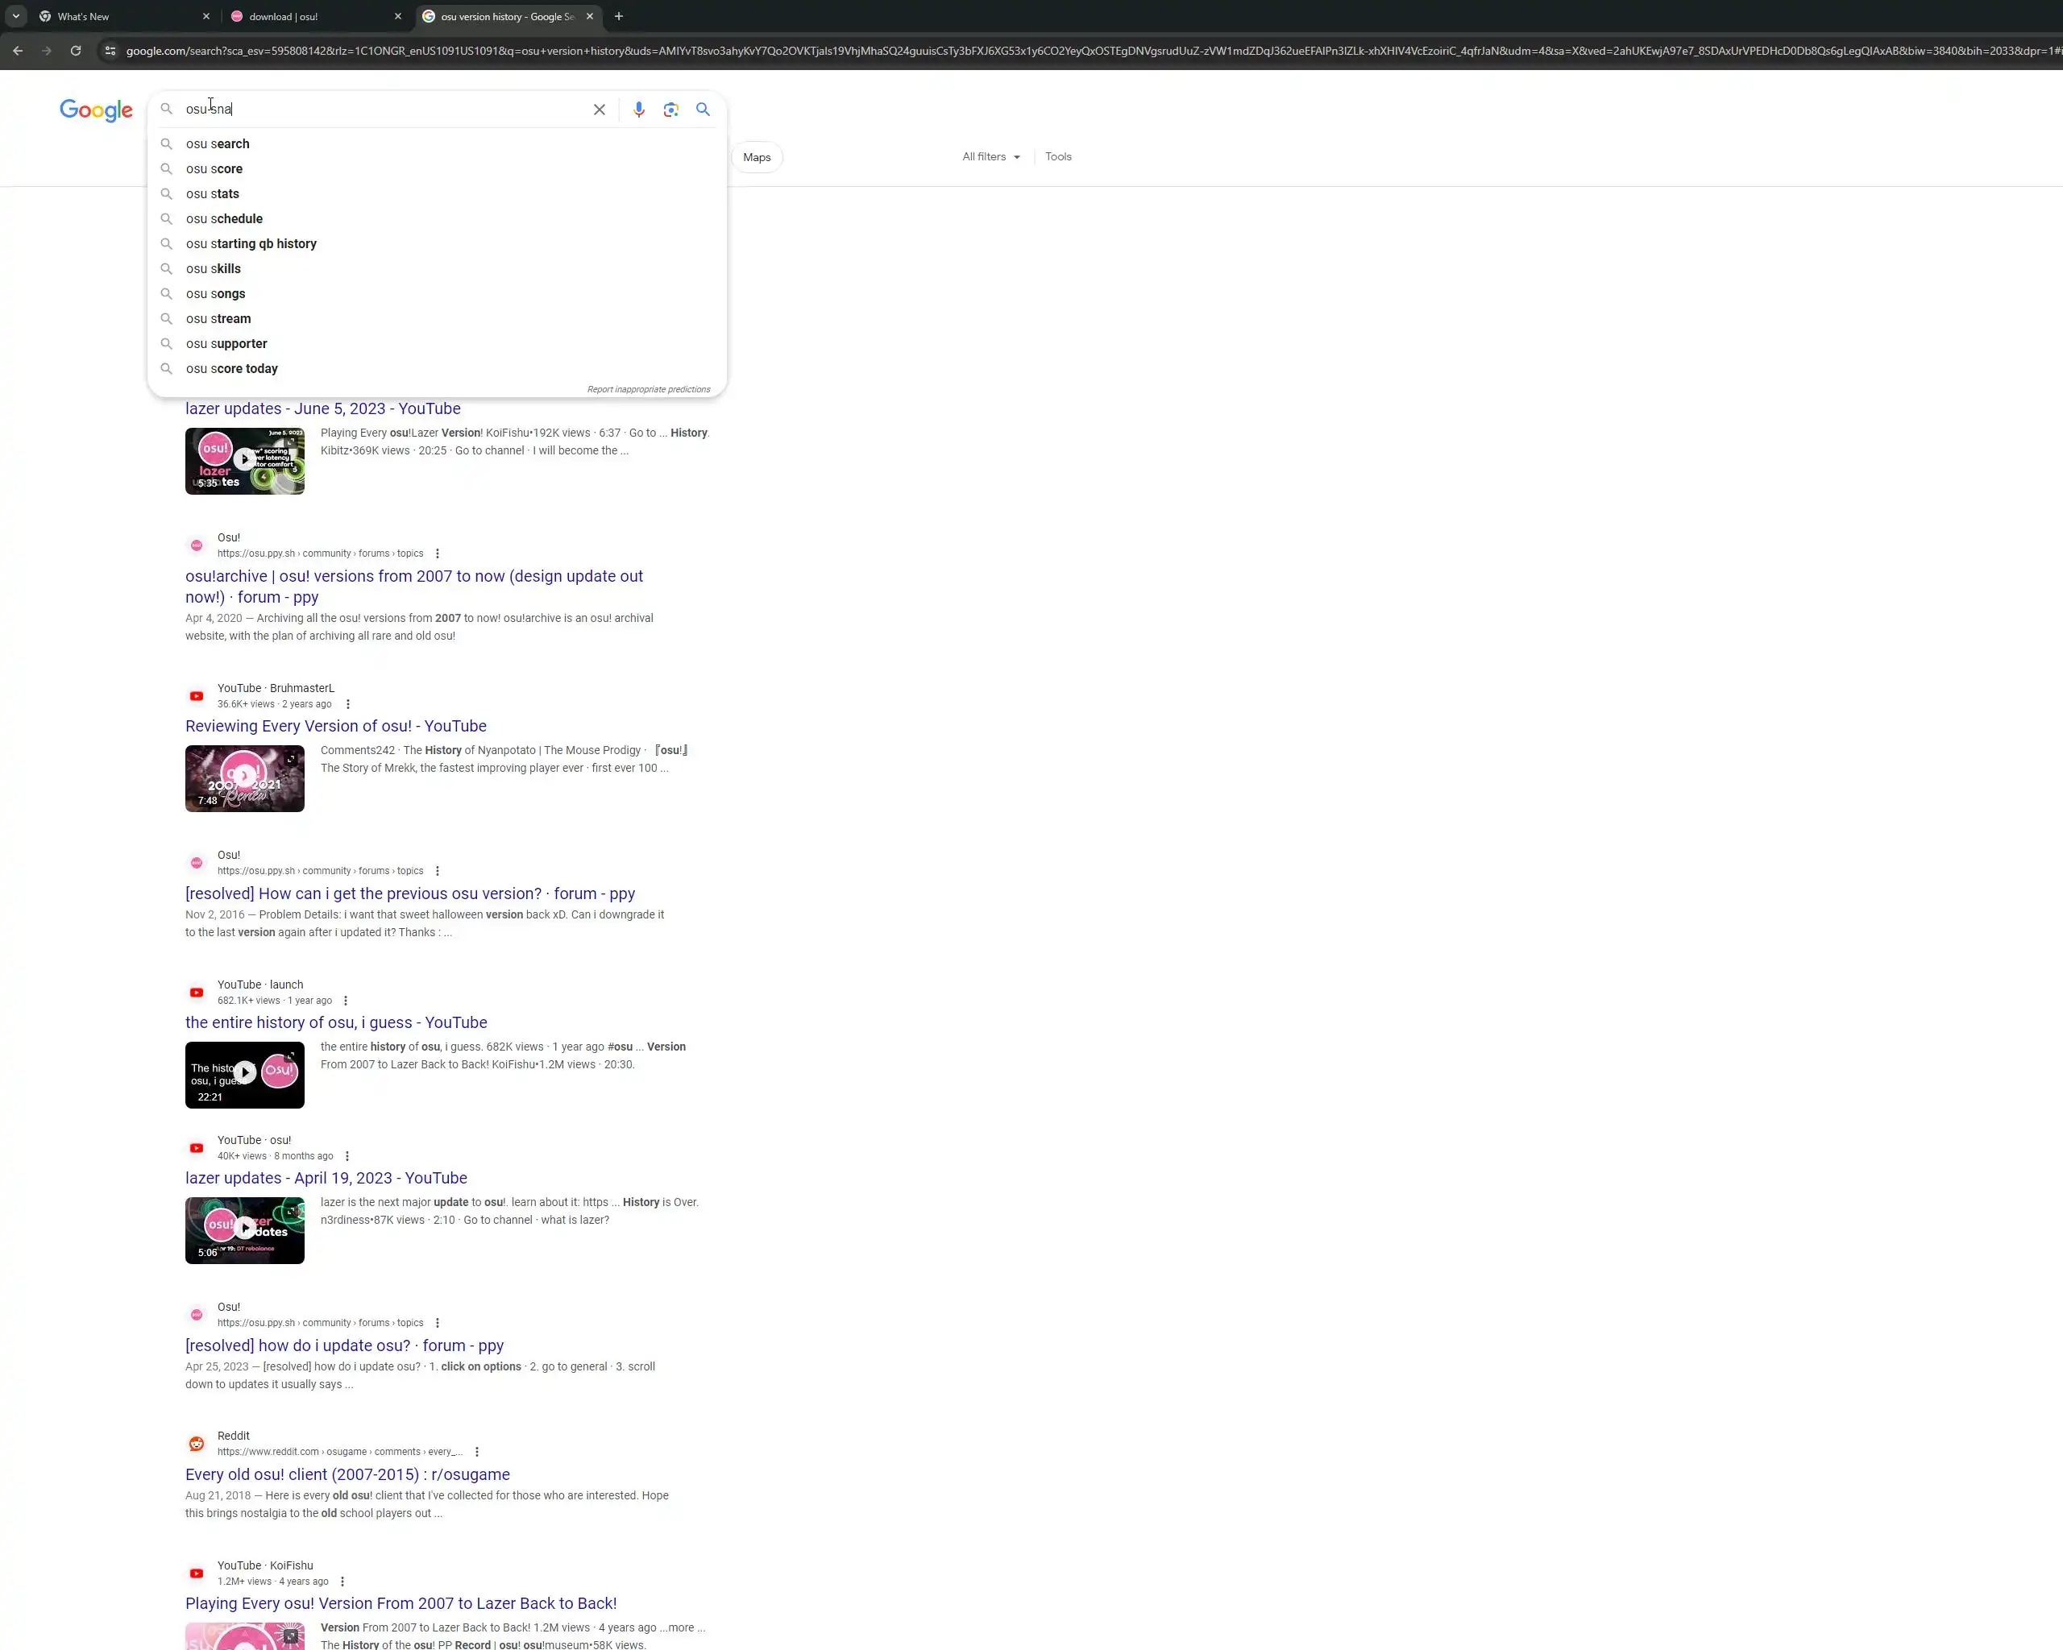This screenshot has width=2063, height=1650.
Task: Click Tools under the search bar
Action: 1057,157
